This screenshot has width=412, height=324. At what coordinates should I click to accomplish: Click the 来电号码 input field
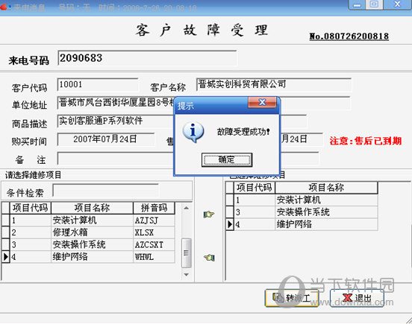point(147,58)
